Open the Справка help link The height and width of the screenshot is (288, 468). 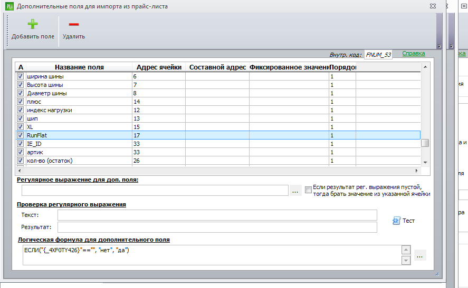[x=413, y=53]
